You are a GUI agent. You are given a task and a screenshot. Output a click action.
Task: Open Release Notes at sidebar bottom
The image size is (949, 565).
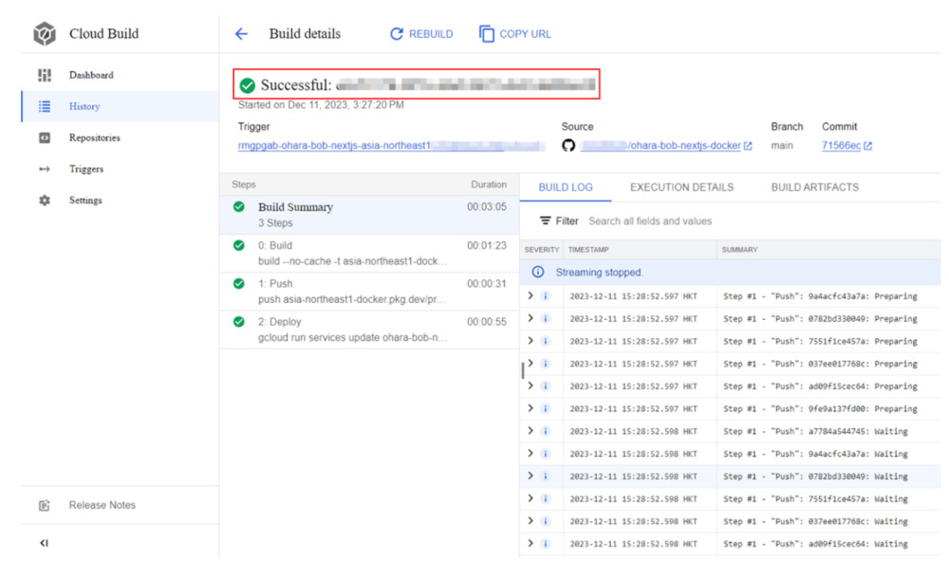pos(102,505)
